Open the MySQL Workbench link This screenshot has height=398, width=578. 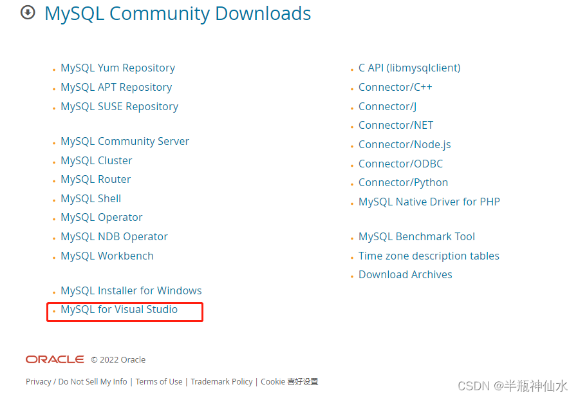[x=107, y=256]
